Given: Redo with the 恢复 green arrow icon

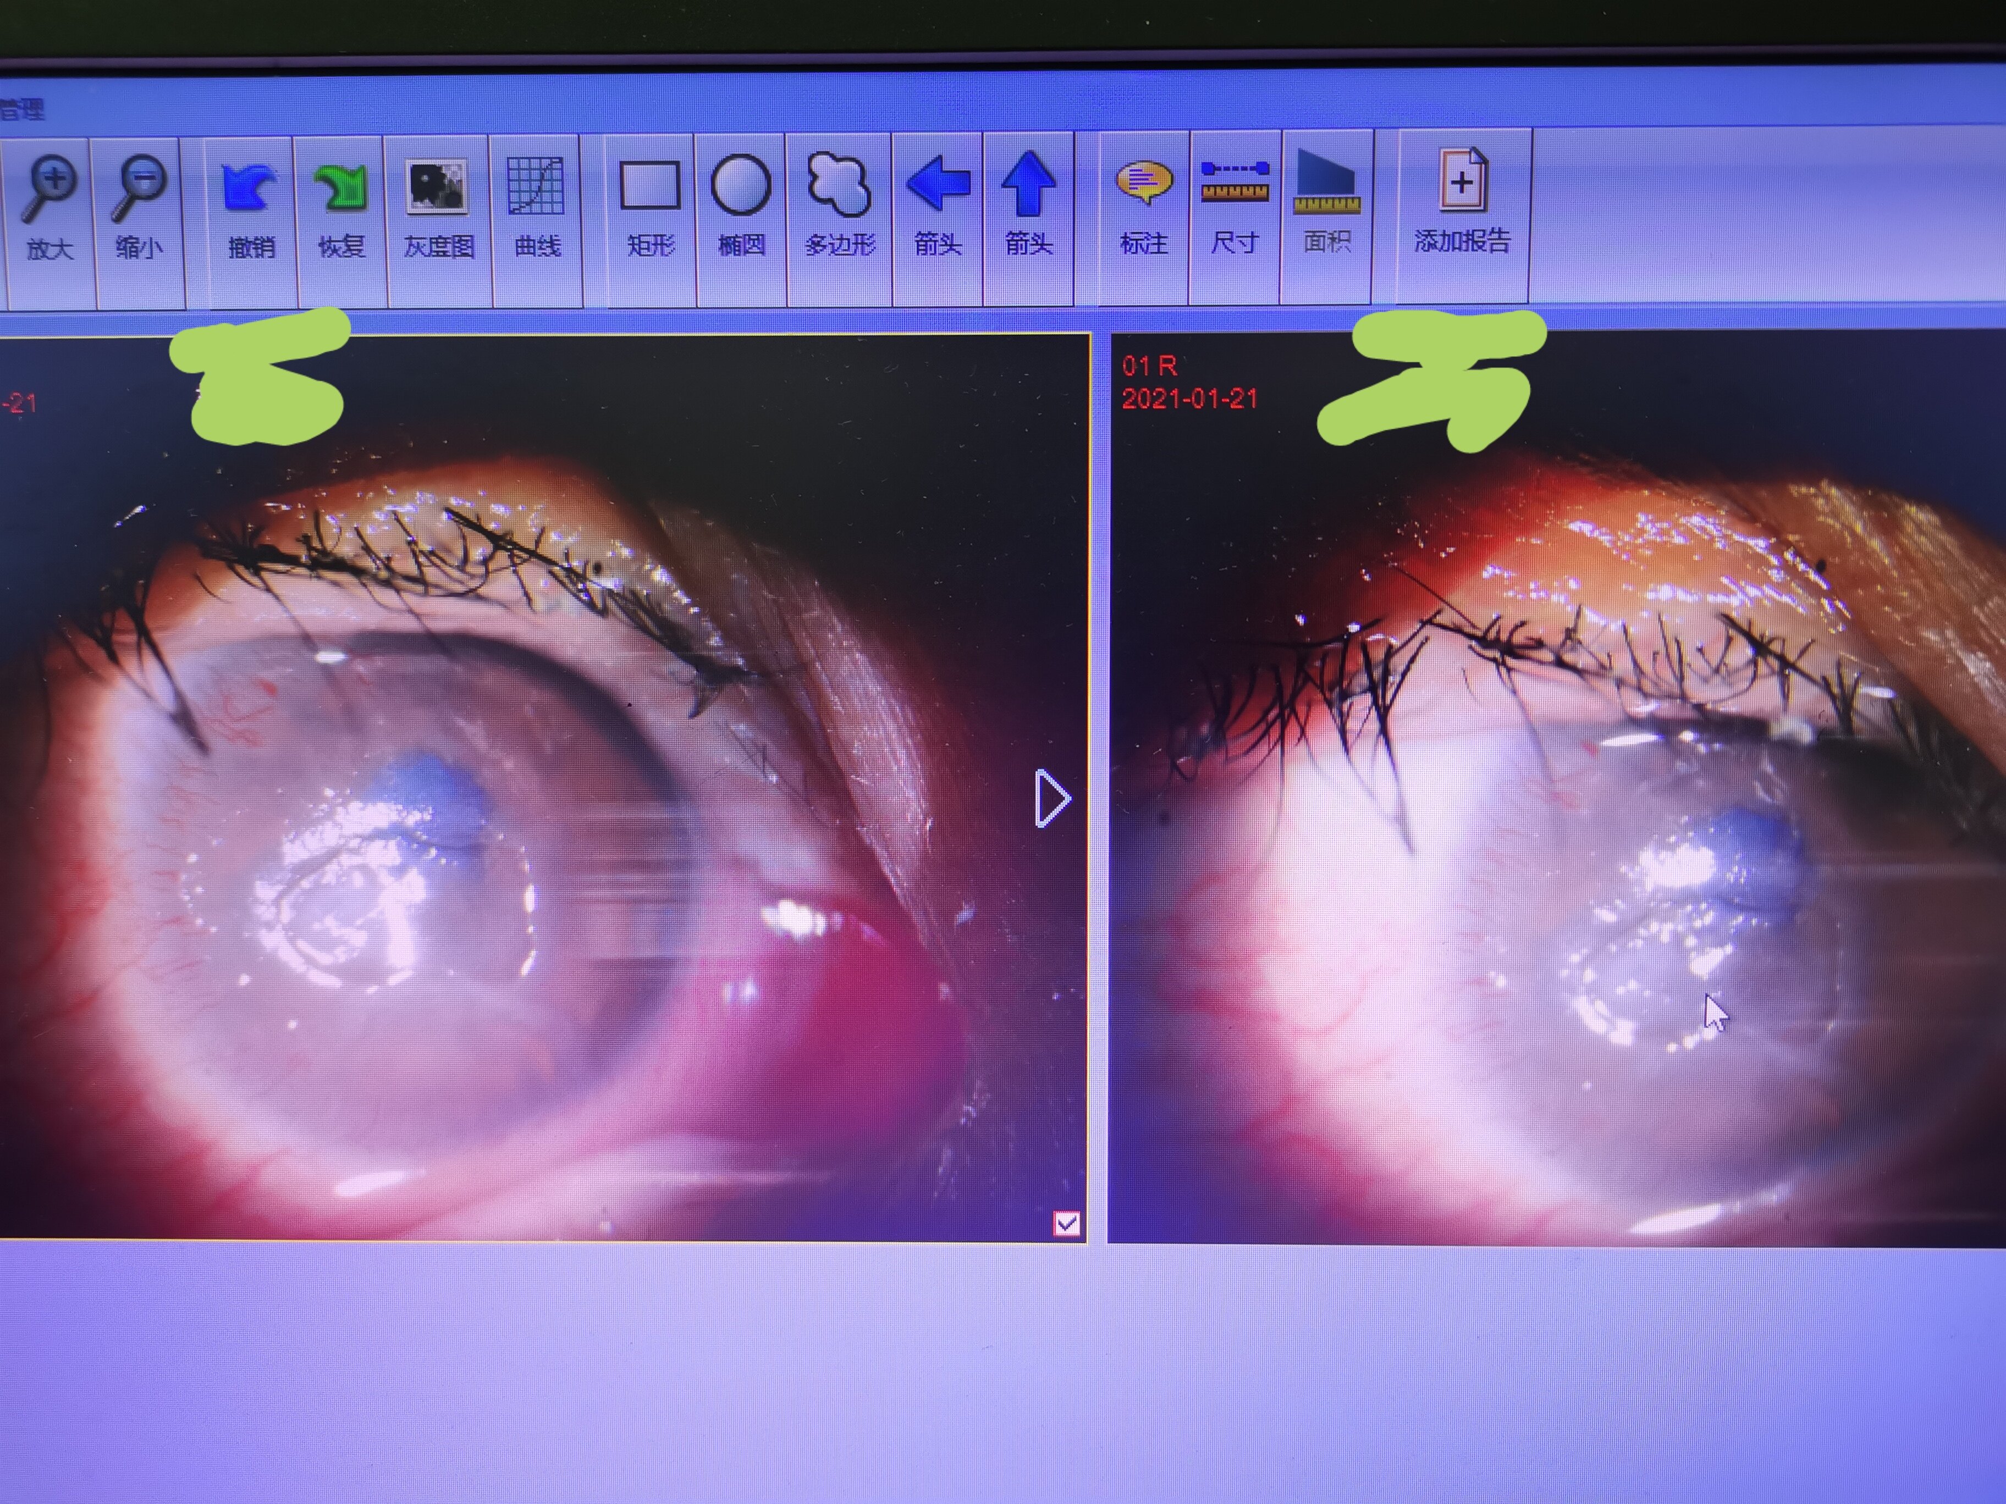Looking at the screenshot, I should point(341,189).
